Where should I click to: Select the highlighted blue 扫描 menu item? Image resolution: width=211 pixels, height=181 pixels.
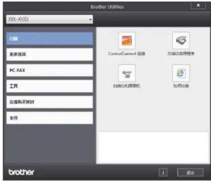(50, 39)
